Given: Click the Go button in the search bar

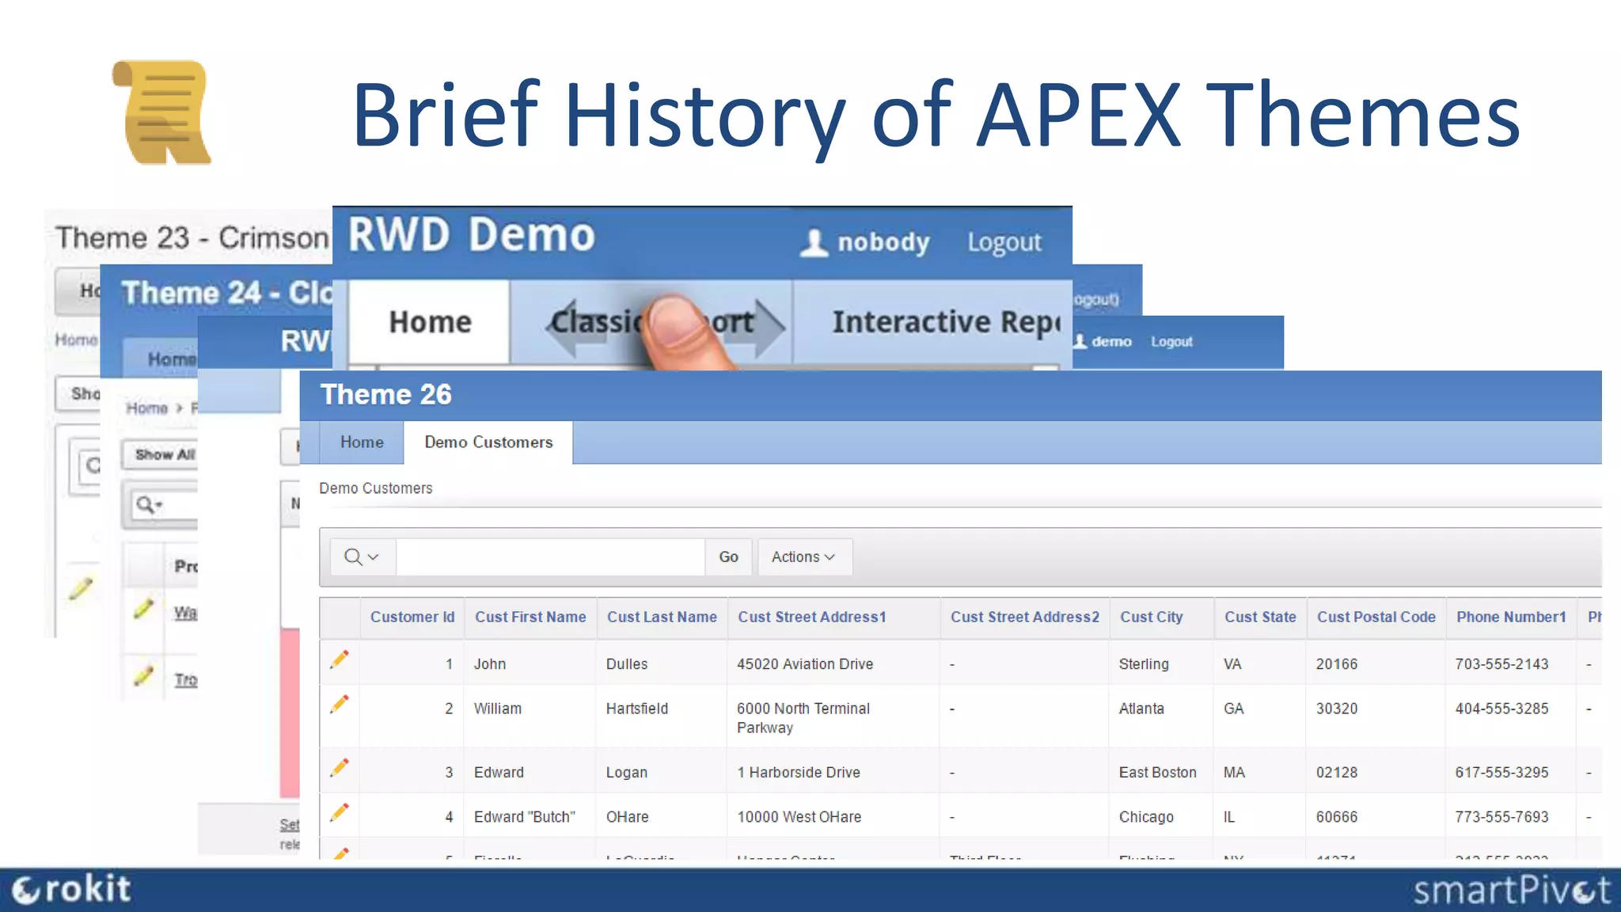Looking at the screenshot, I should click(x=728, y=557).
